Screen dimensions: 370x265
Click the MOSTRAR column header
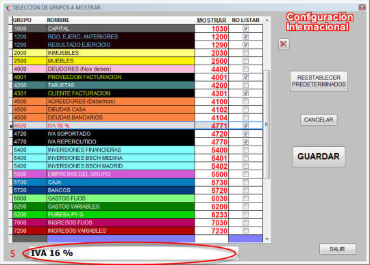click(x=212, y=21)
